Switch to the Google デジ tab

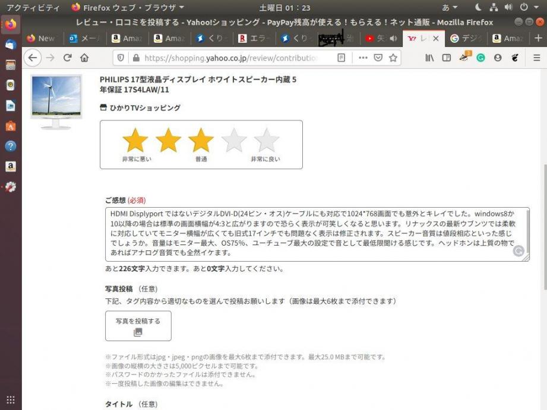(466, 39)
